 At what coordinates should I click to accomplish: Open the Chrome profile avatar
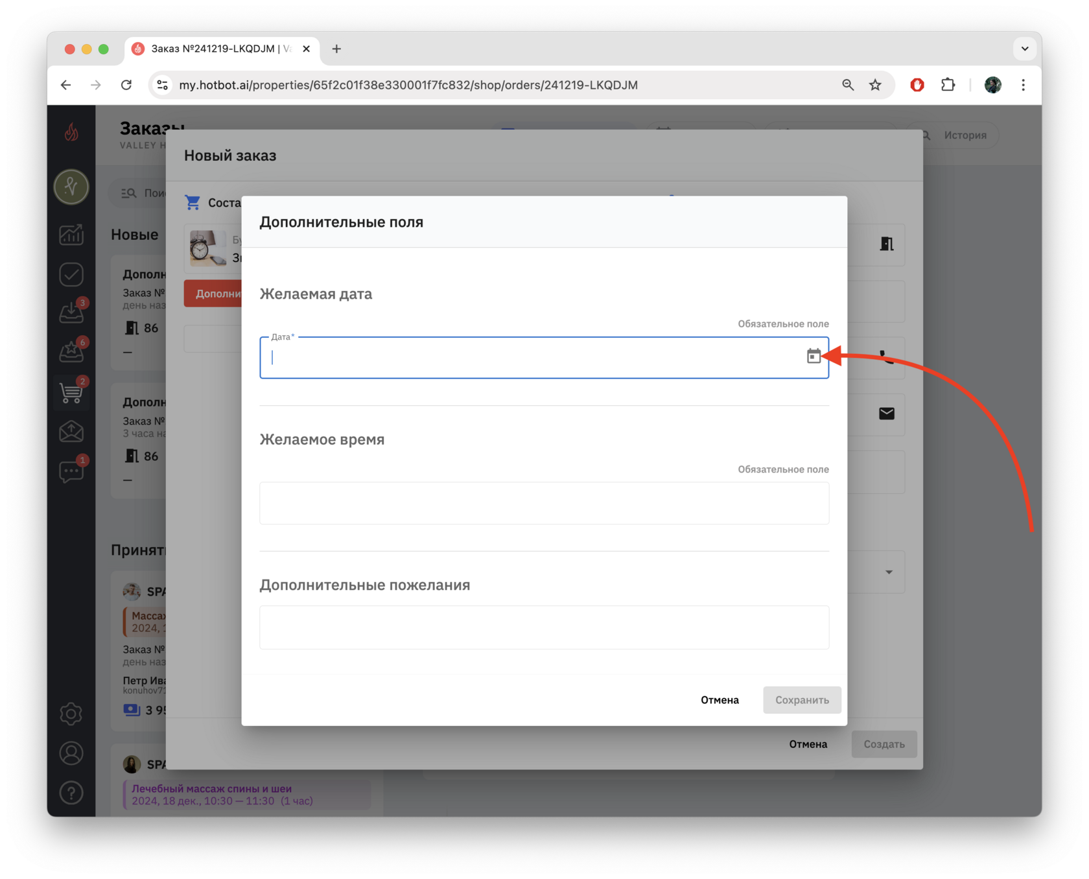[992, 85]
